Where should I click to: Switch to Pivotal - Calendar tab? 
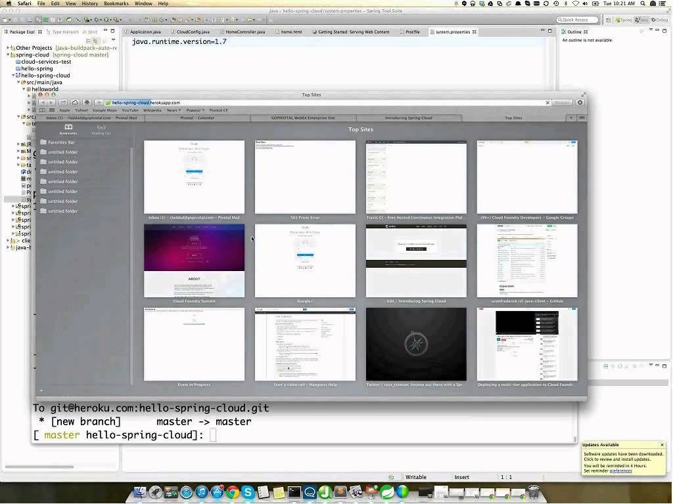(x=197, y=117)
